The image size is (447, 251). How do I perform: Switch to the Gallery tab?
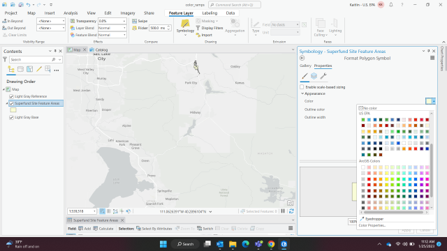pos(305,66)
